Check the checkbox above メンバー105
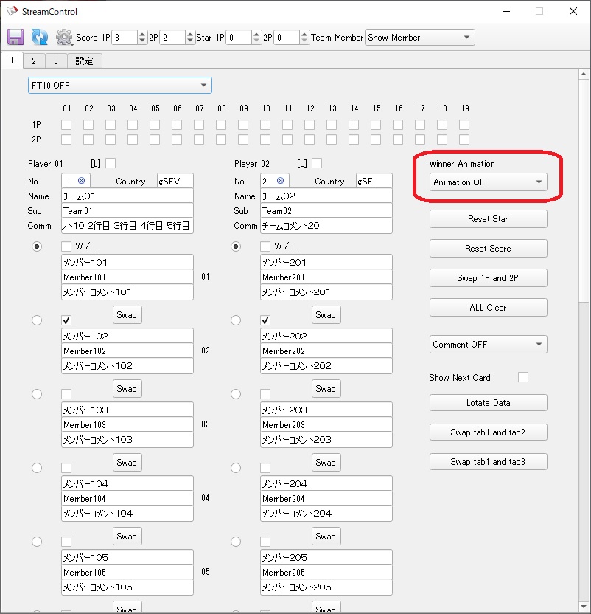The width and height of the screenshot is (591, 614). click(66, 542)
